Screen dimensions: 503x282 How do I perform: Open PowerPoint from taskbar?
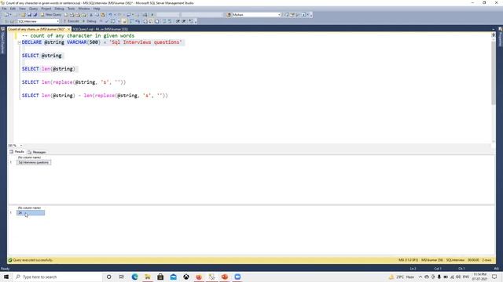coord(225,277)
